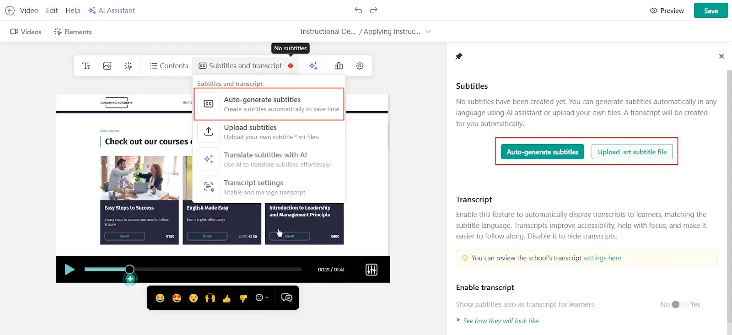Expand 'See how they will look like'
732x335 pixels.
point(498,321)
